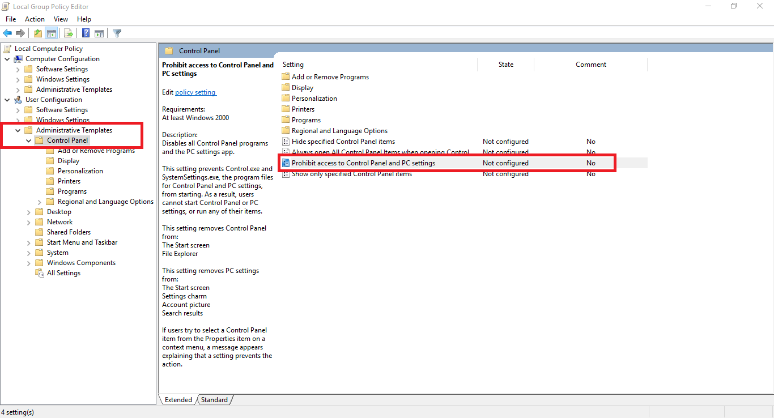The width and height of the screenshot is (774, 418).
Task: Click the Export List toolbar icon
Action: 68,33
